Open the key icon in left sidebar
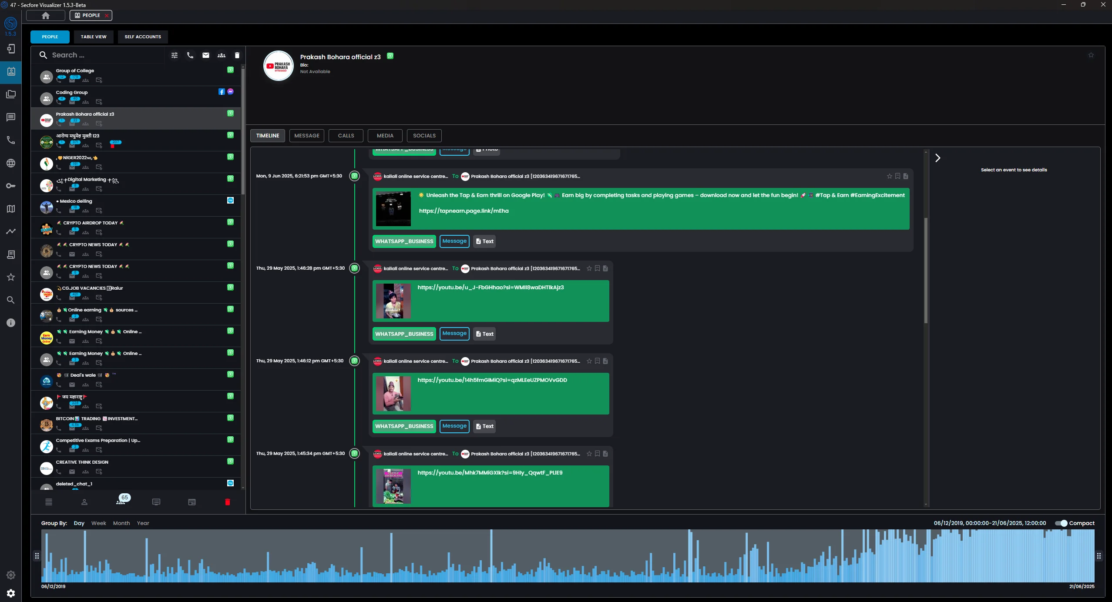Screen dimensions: 1112x602 pyautogui.click(x=11, y=186)
